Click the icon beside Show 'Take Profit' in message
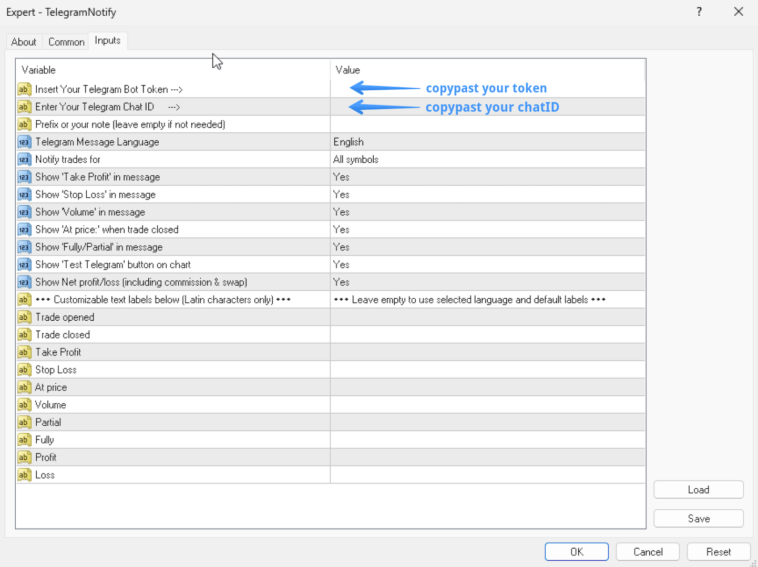The image size is (758, 567). pyautogui.click(x=24, y=177)
